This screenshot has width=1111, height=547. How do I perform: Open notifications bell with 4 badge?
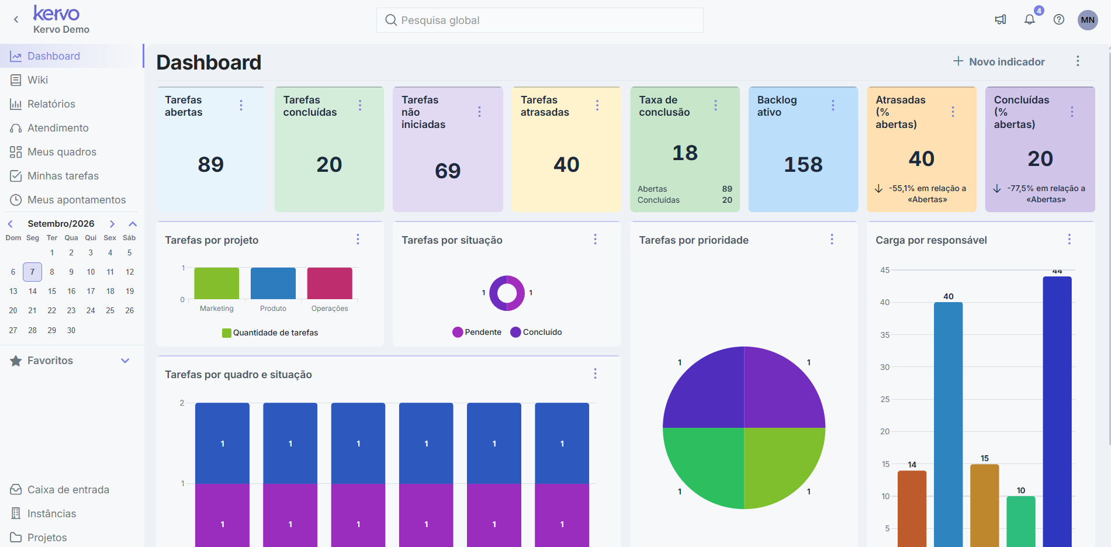click(1030, 19)
